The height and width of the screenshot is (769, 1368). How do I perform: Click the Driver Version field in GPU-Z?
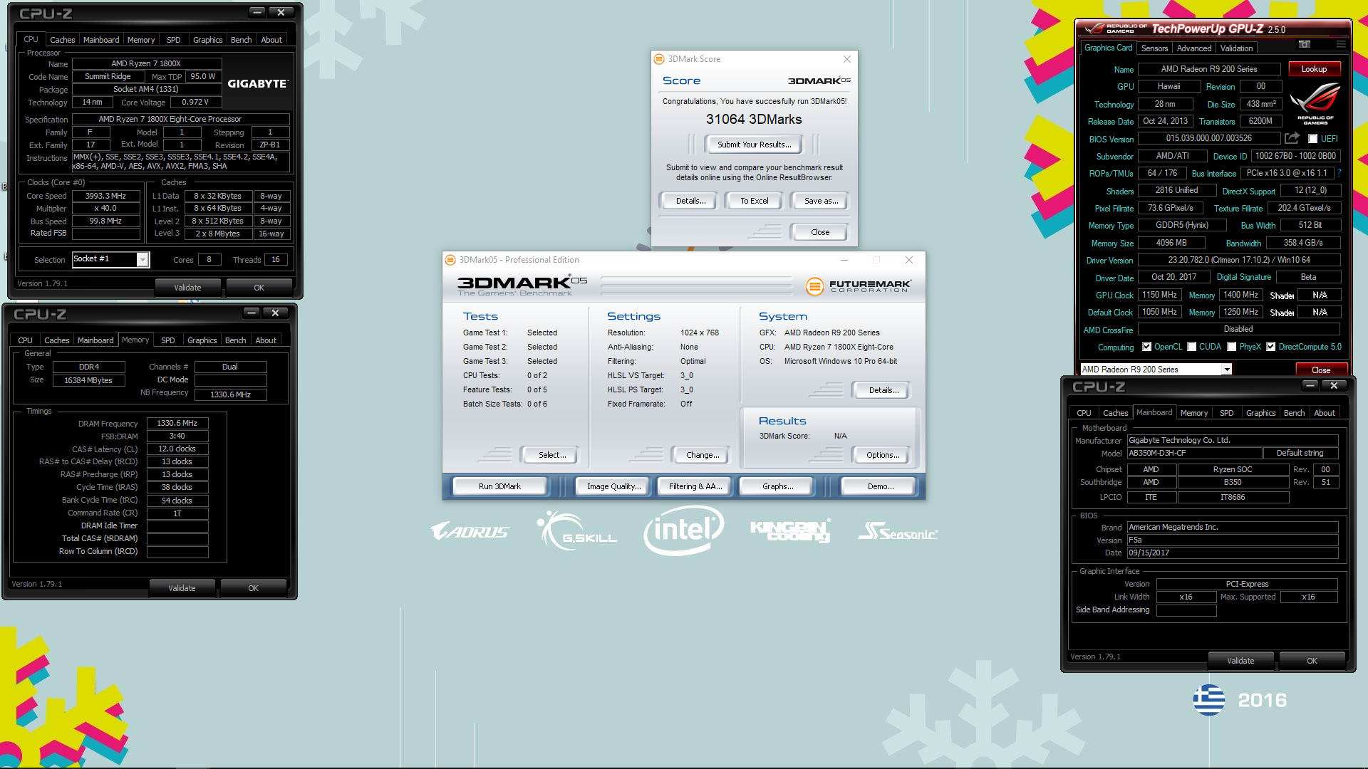(1239, 260)
